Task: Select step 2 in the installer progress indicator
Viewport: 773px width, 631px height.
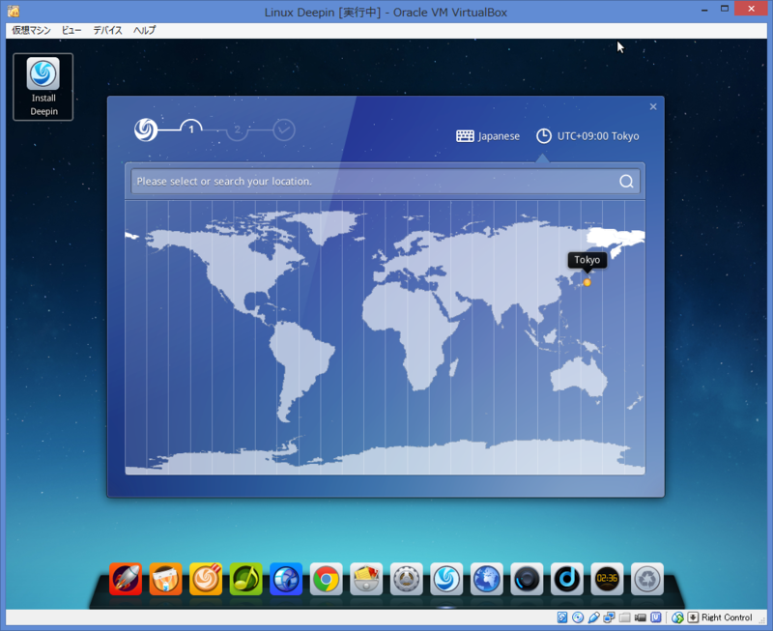Action: click(x=237, y=128)
